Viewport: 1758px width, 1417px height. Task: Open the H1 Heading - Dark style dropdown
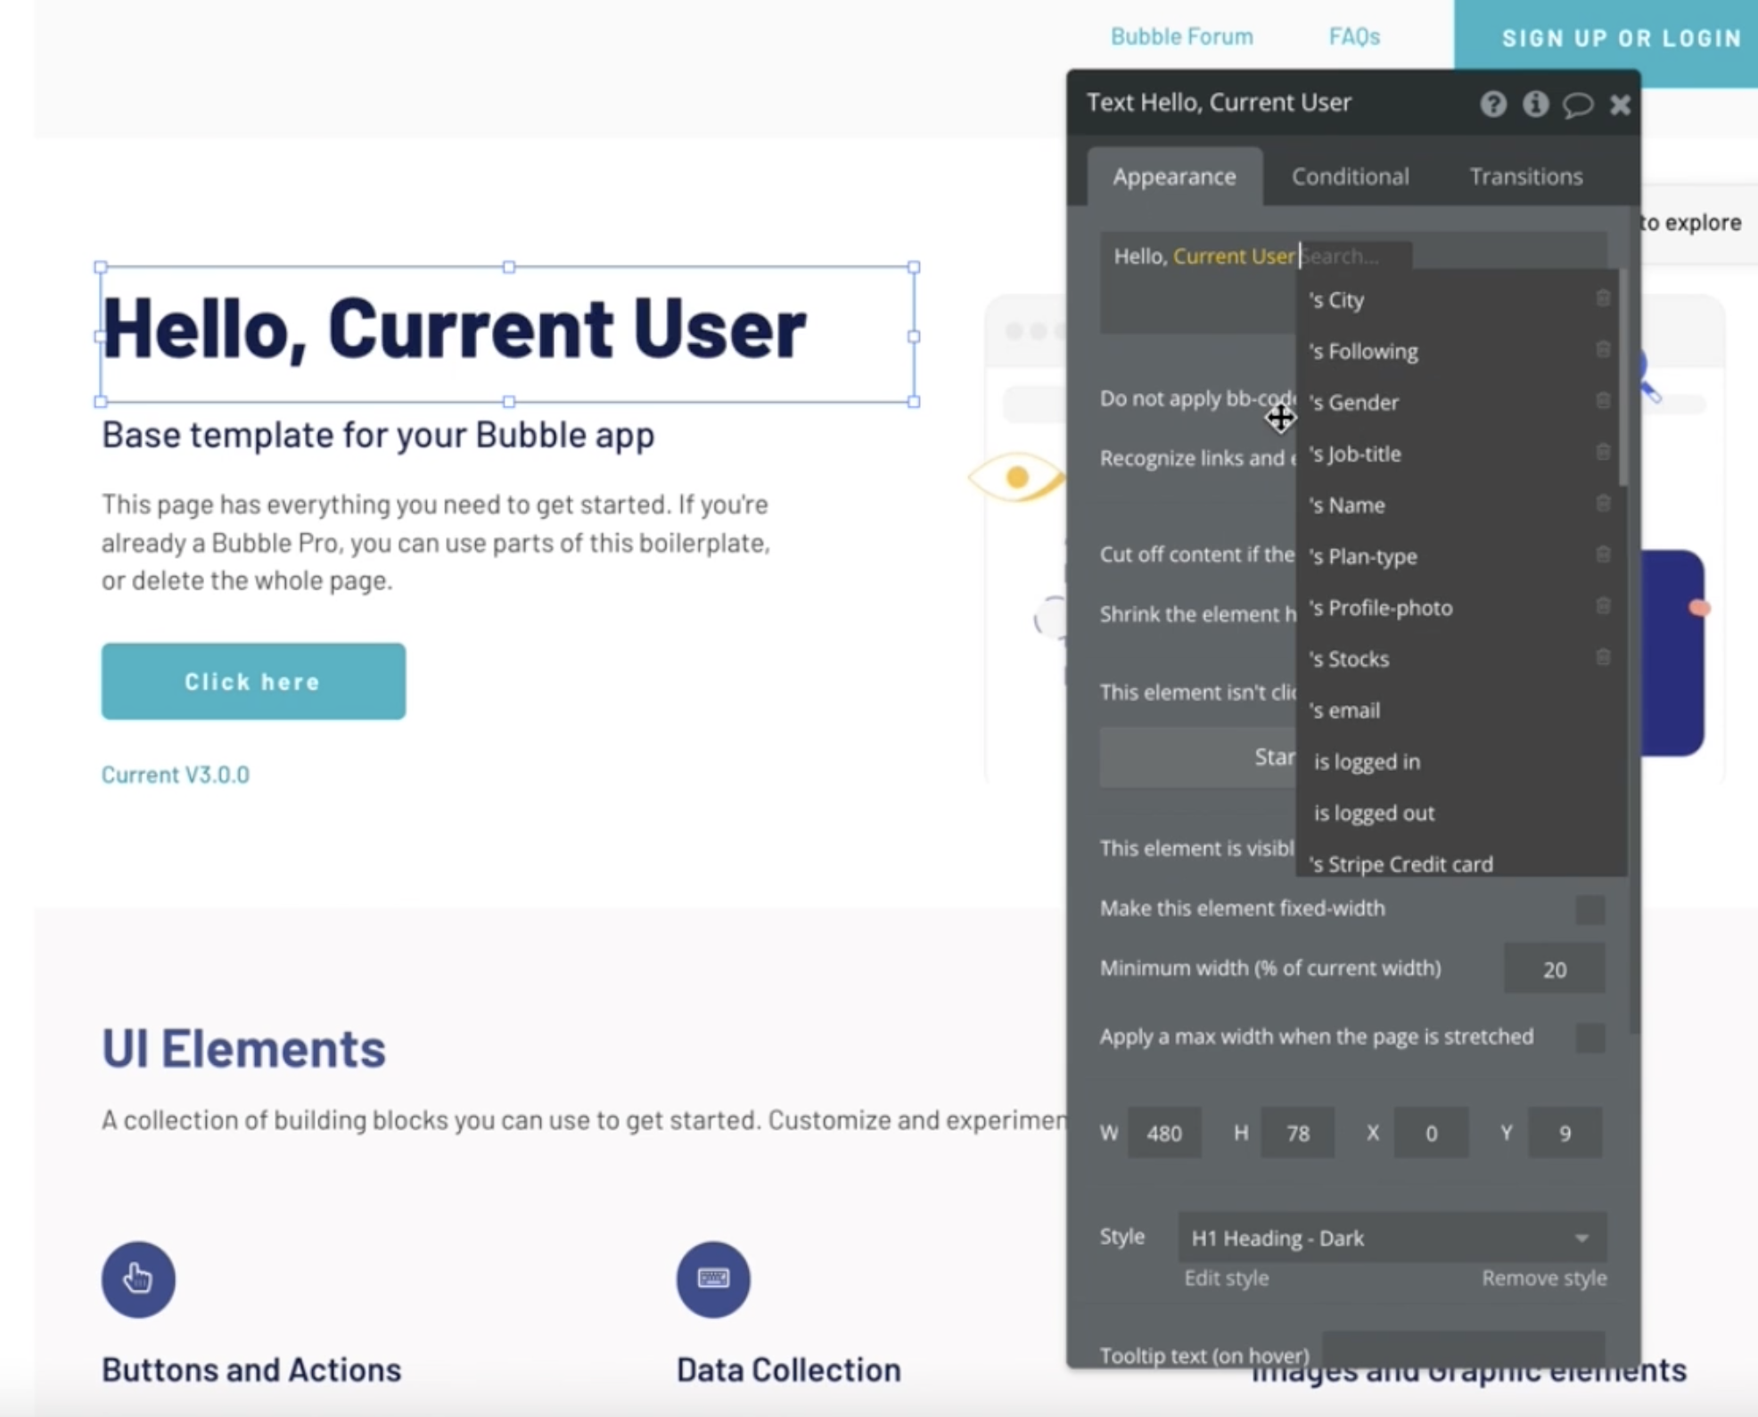coord(1392,1238)
